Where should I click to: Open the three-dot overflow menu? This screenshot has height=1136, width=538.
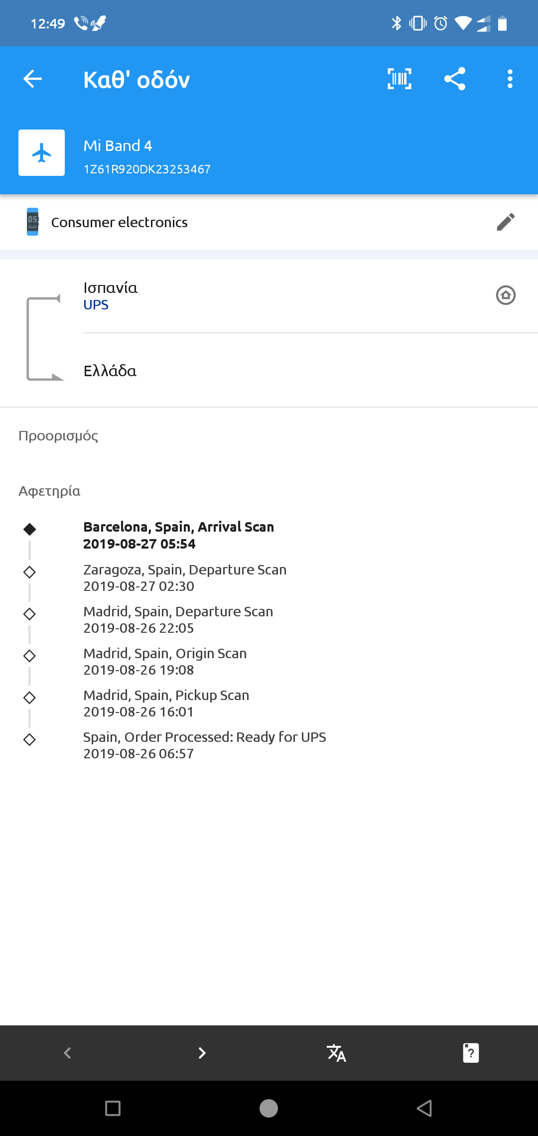point(510,79)
